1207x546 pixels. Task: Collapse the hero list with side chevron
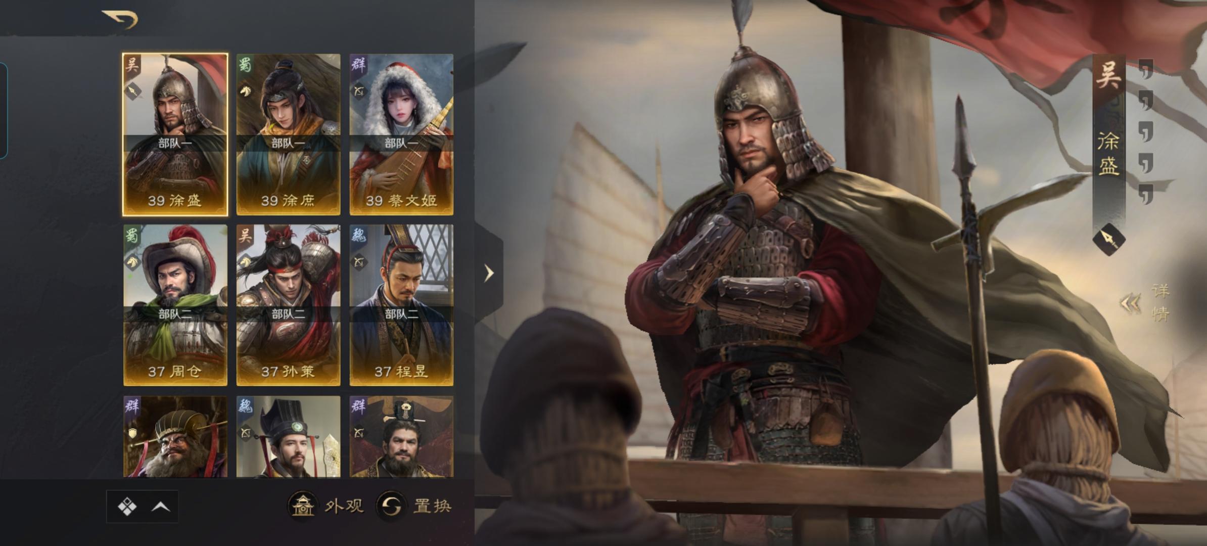[x=489, y=273]
